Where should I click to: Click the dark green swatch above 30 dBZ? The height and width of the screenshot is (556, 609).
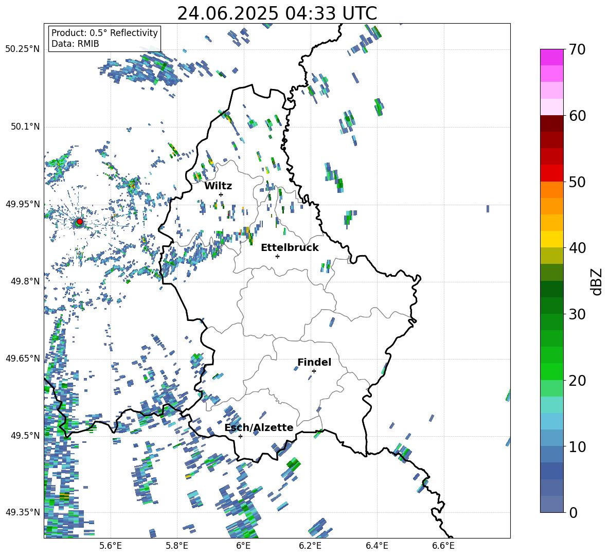[551, 306]
